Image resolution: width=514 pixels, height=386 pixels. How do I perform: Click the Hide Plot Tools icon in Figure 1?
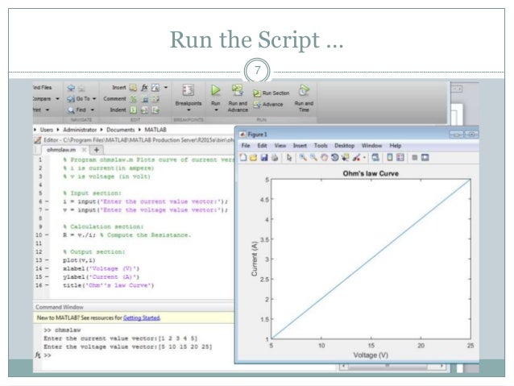point(415,158)
